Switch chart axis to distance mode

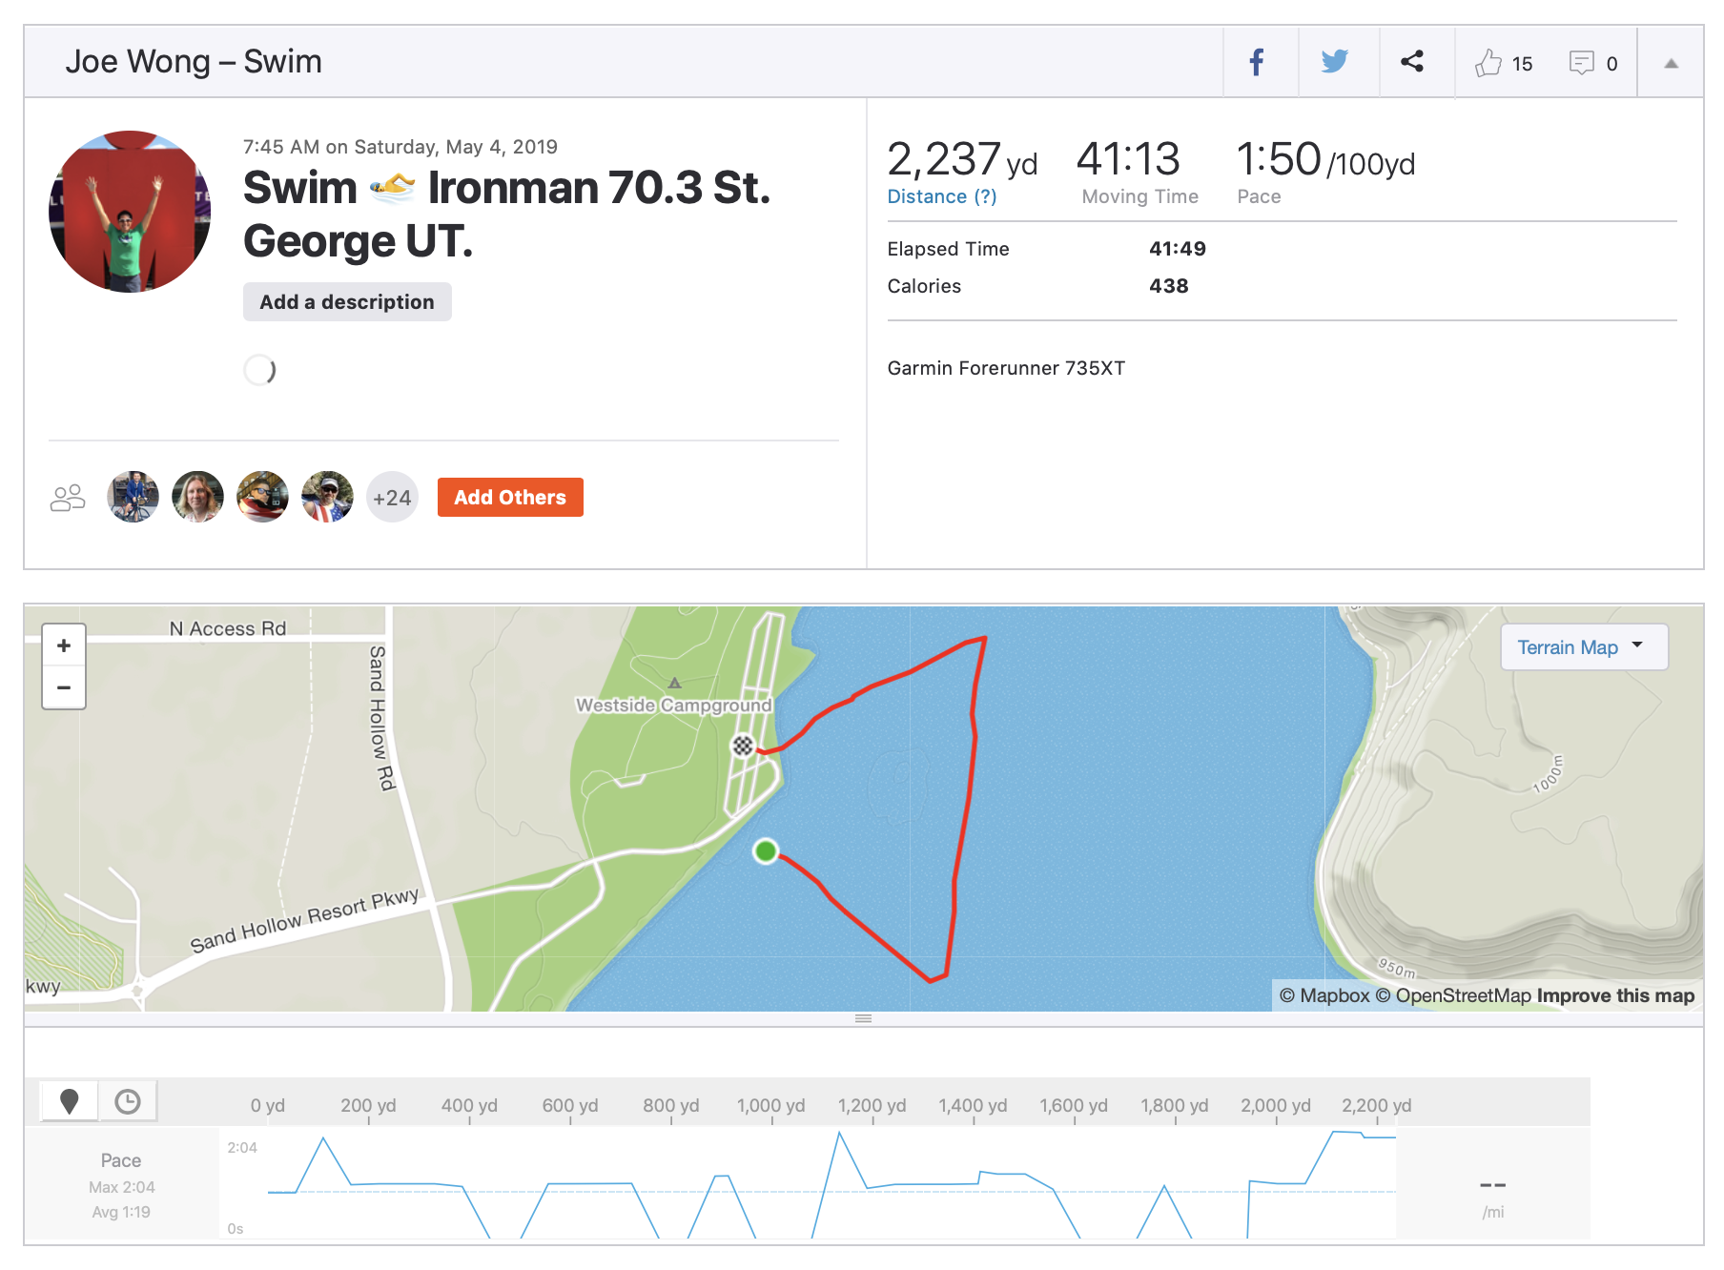(69, 1101)
